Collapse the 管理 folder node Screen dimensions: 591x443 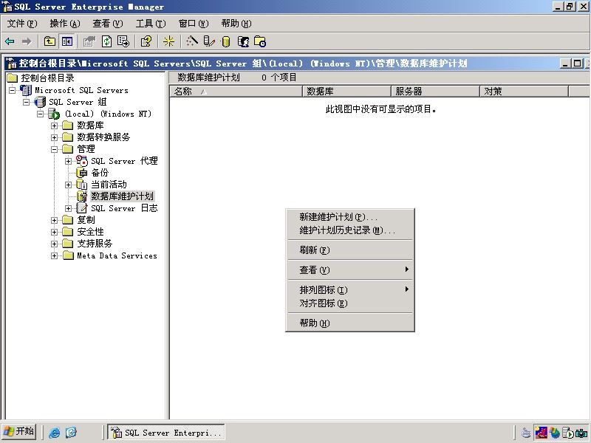click(54, 149)
